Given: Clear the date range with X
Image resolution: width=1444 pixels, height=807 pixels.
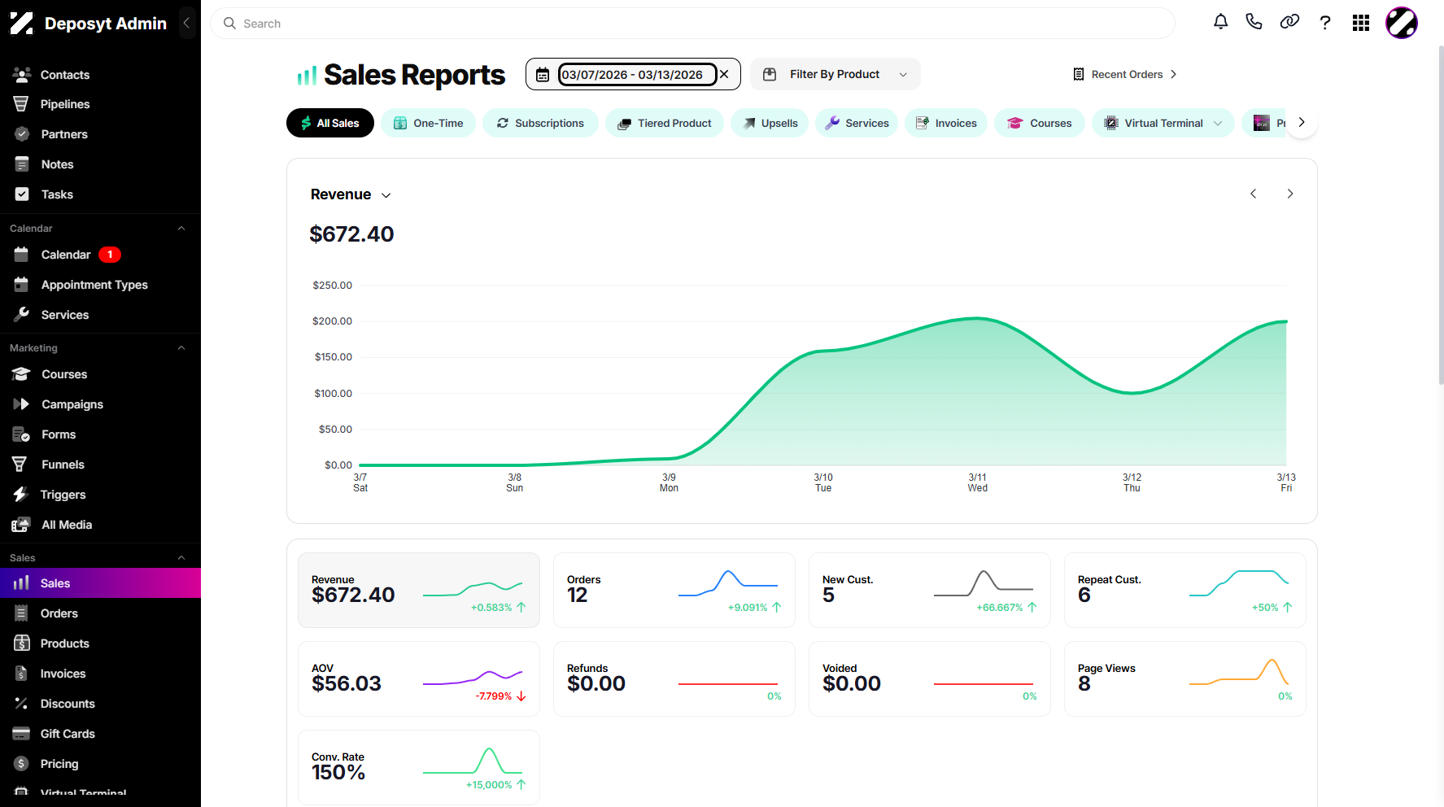Looking at the screenshot, I should click(724, 74).
